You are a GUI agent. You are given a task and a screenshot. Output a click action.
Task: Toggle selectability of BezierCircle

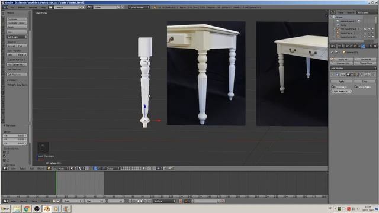(x=369, y=33)
